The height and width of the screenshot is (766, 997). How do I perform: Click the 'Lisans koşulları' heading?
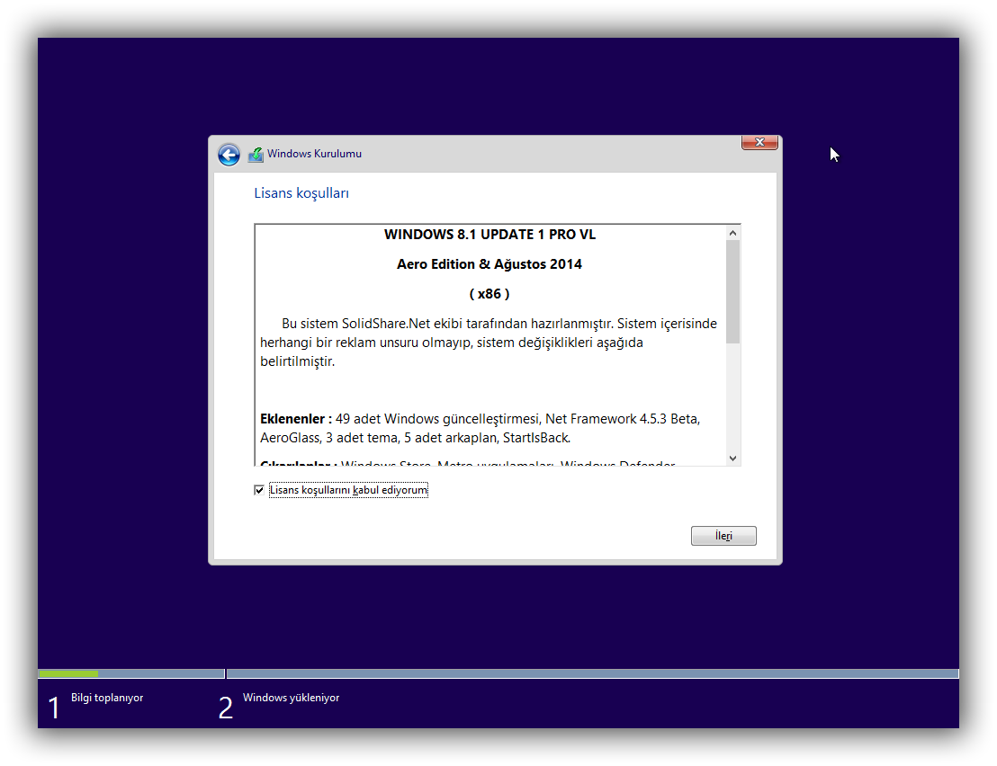301,193
